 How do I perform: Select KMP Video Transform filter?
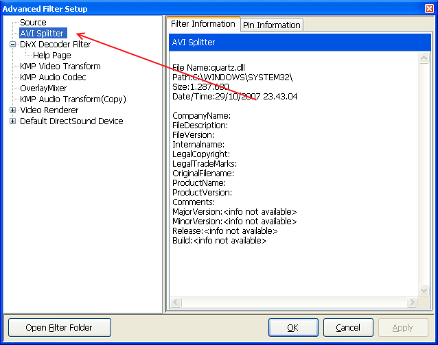tap(60, 66)
